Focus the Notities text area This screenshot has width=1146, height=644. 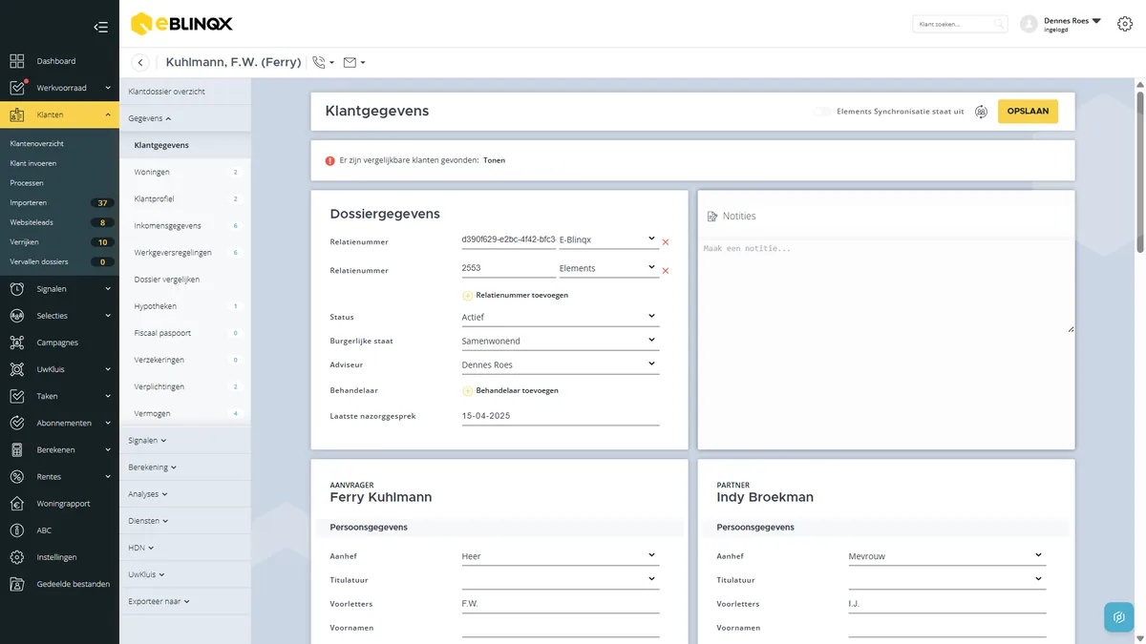coord(886,286)
